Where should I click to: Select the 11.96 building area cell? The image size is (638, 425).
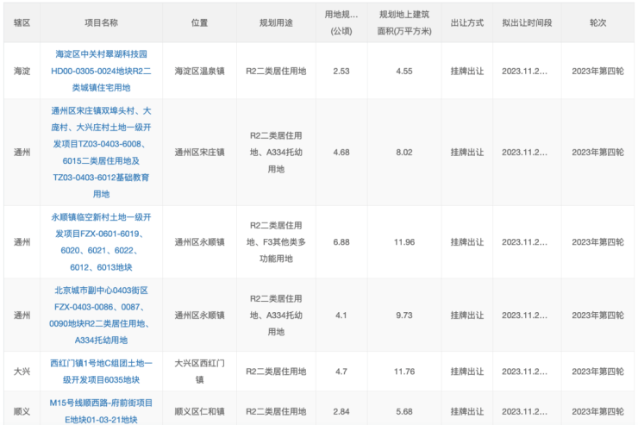tap(403, 242)
